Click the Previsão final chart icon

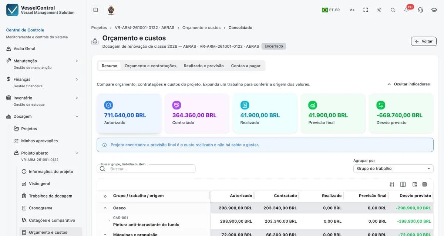(313, 105)
